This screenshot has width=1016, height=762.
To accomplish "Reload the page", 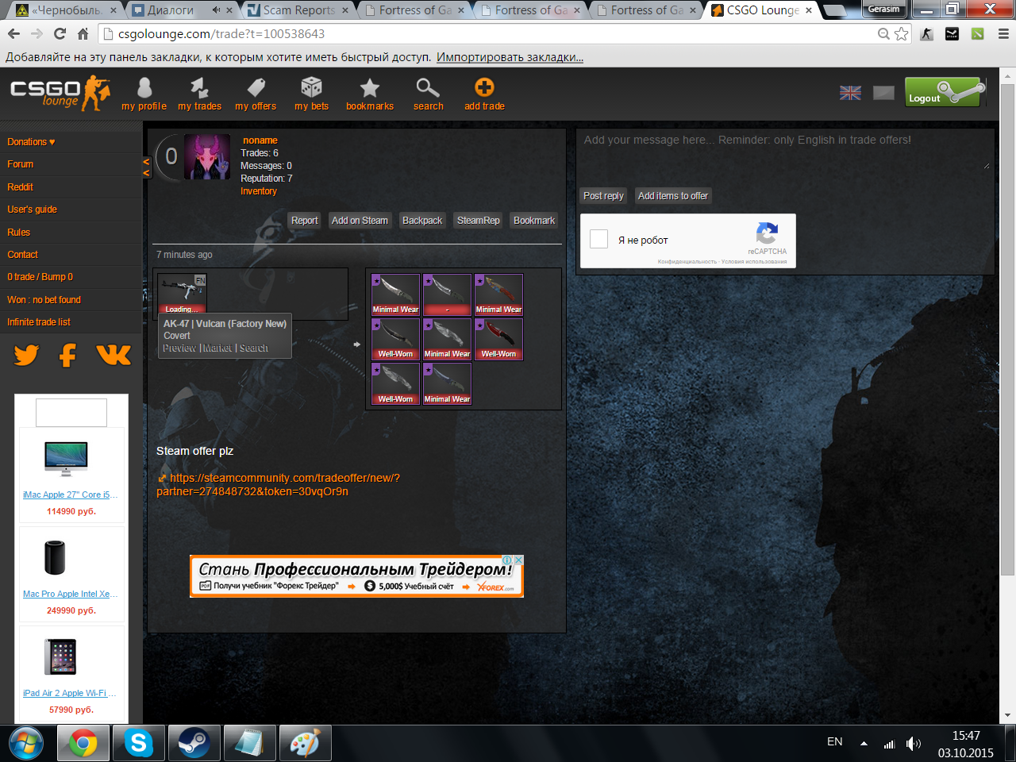I will pyautogui.click(x=60, y=33).
